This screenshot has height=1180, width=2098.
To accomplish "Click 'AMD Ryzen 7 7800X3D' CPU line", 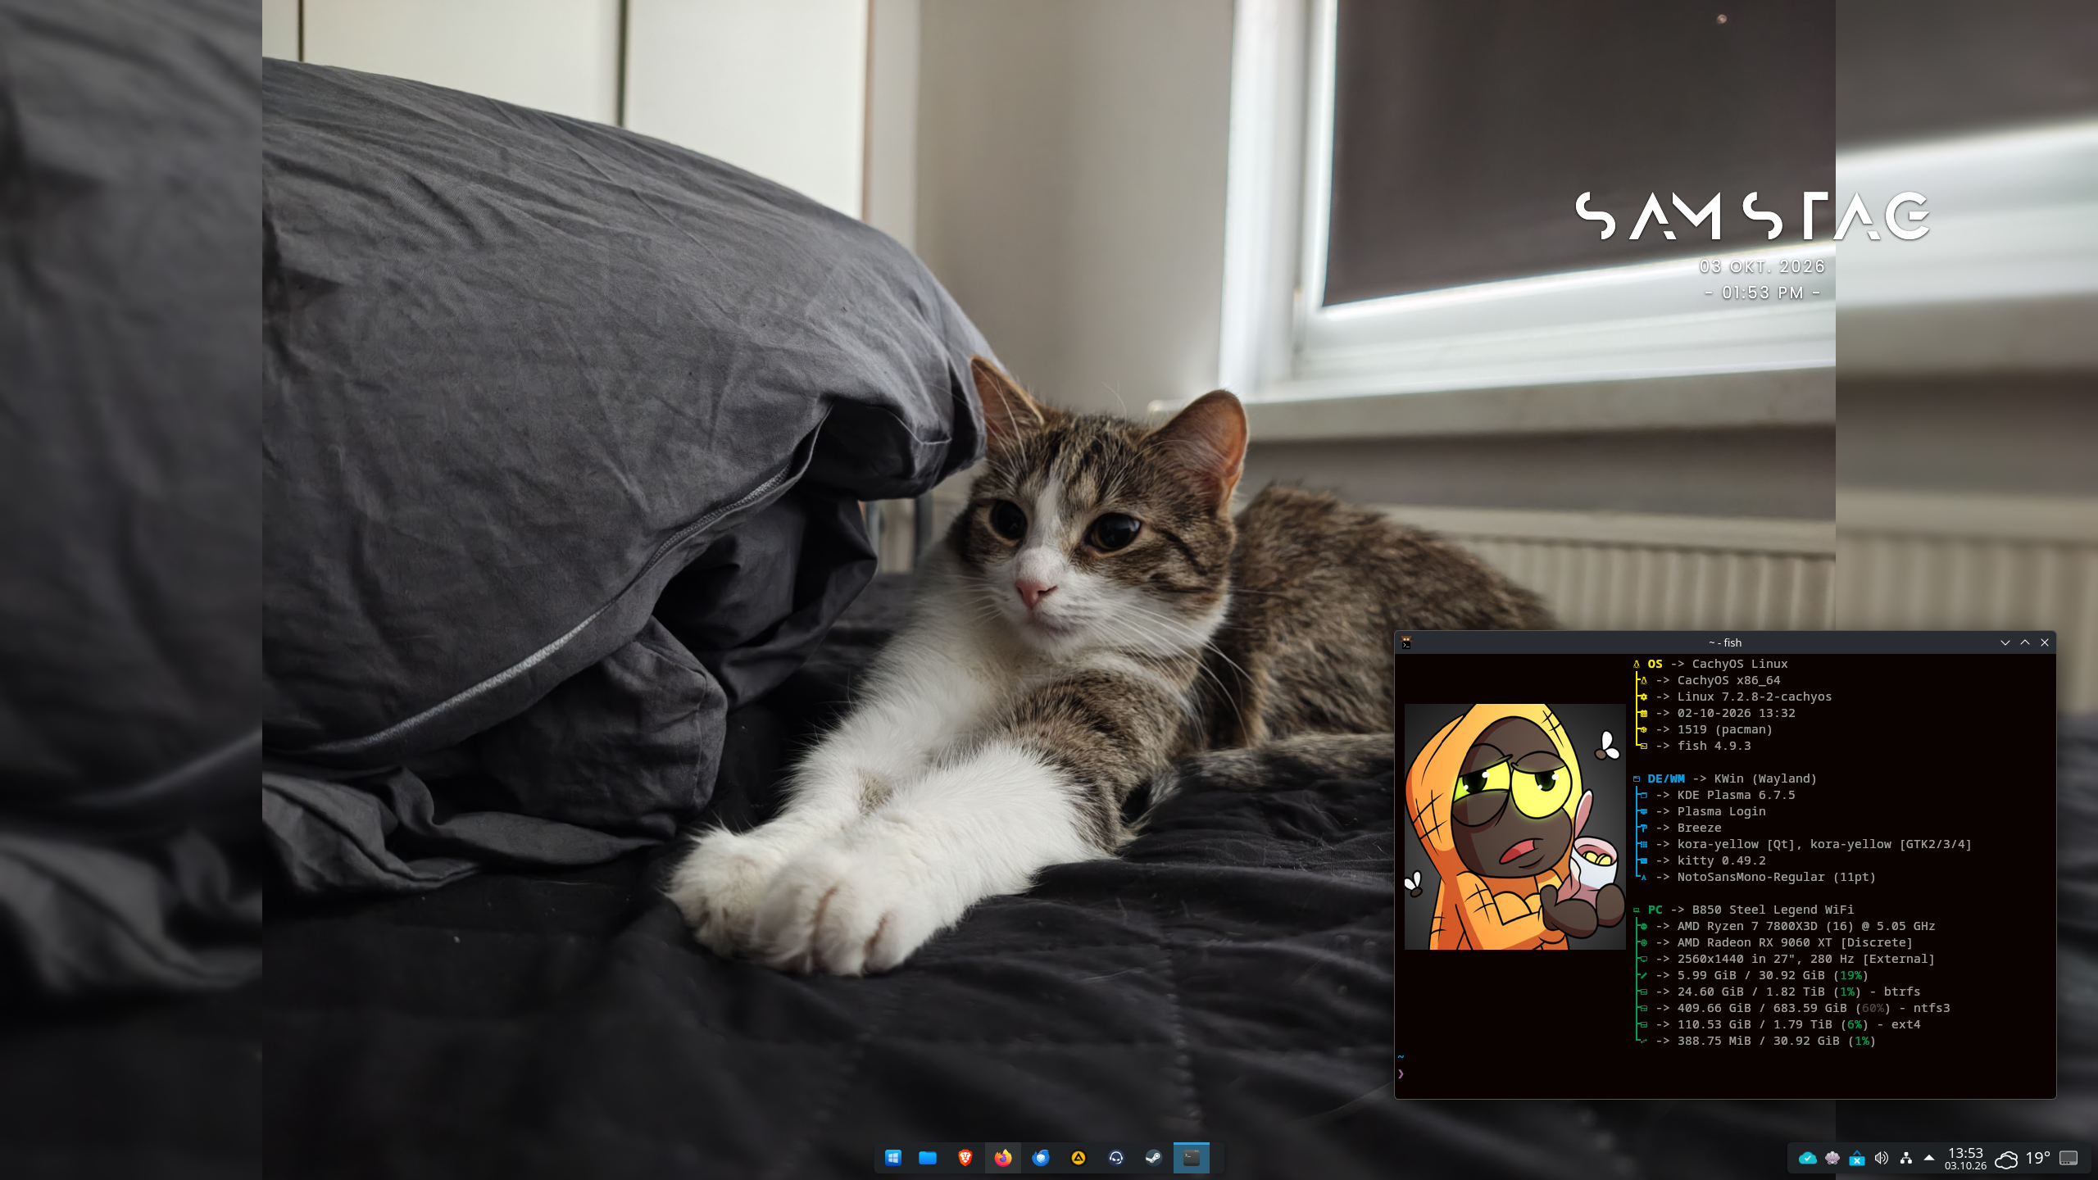I will (1806, 926).
